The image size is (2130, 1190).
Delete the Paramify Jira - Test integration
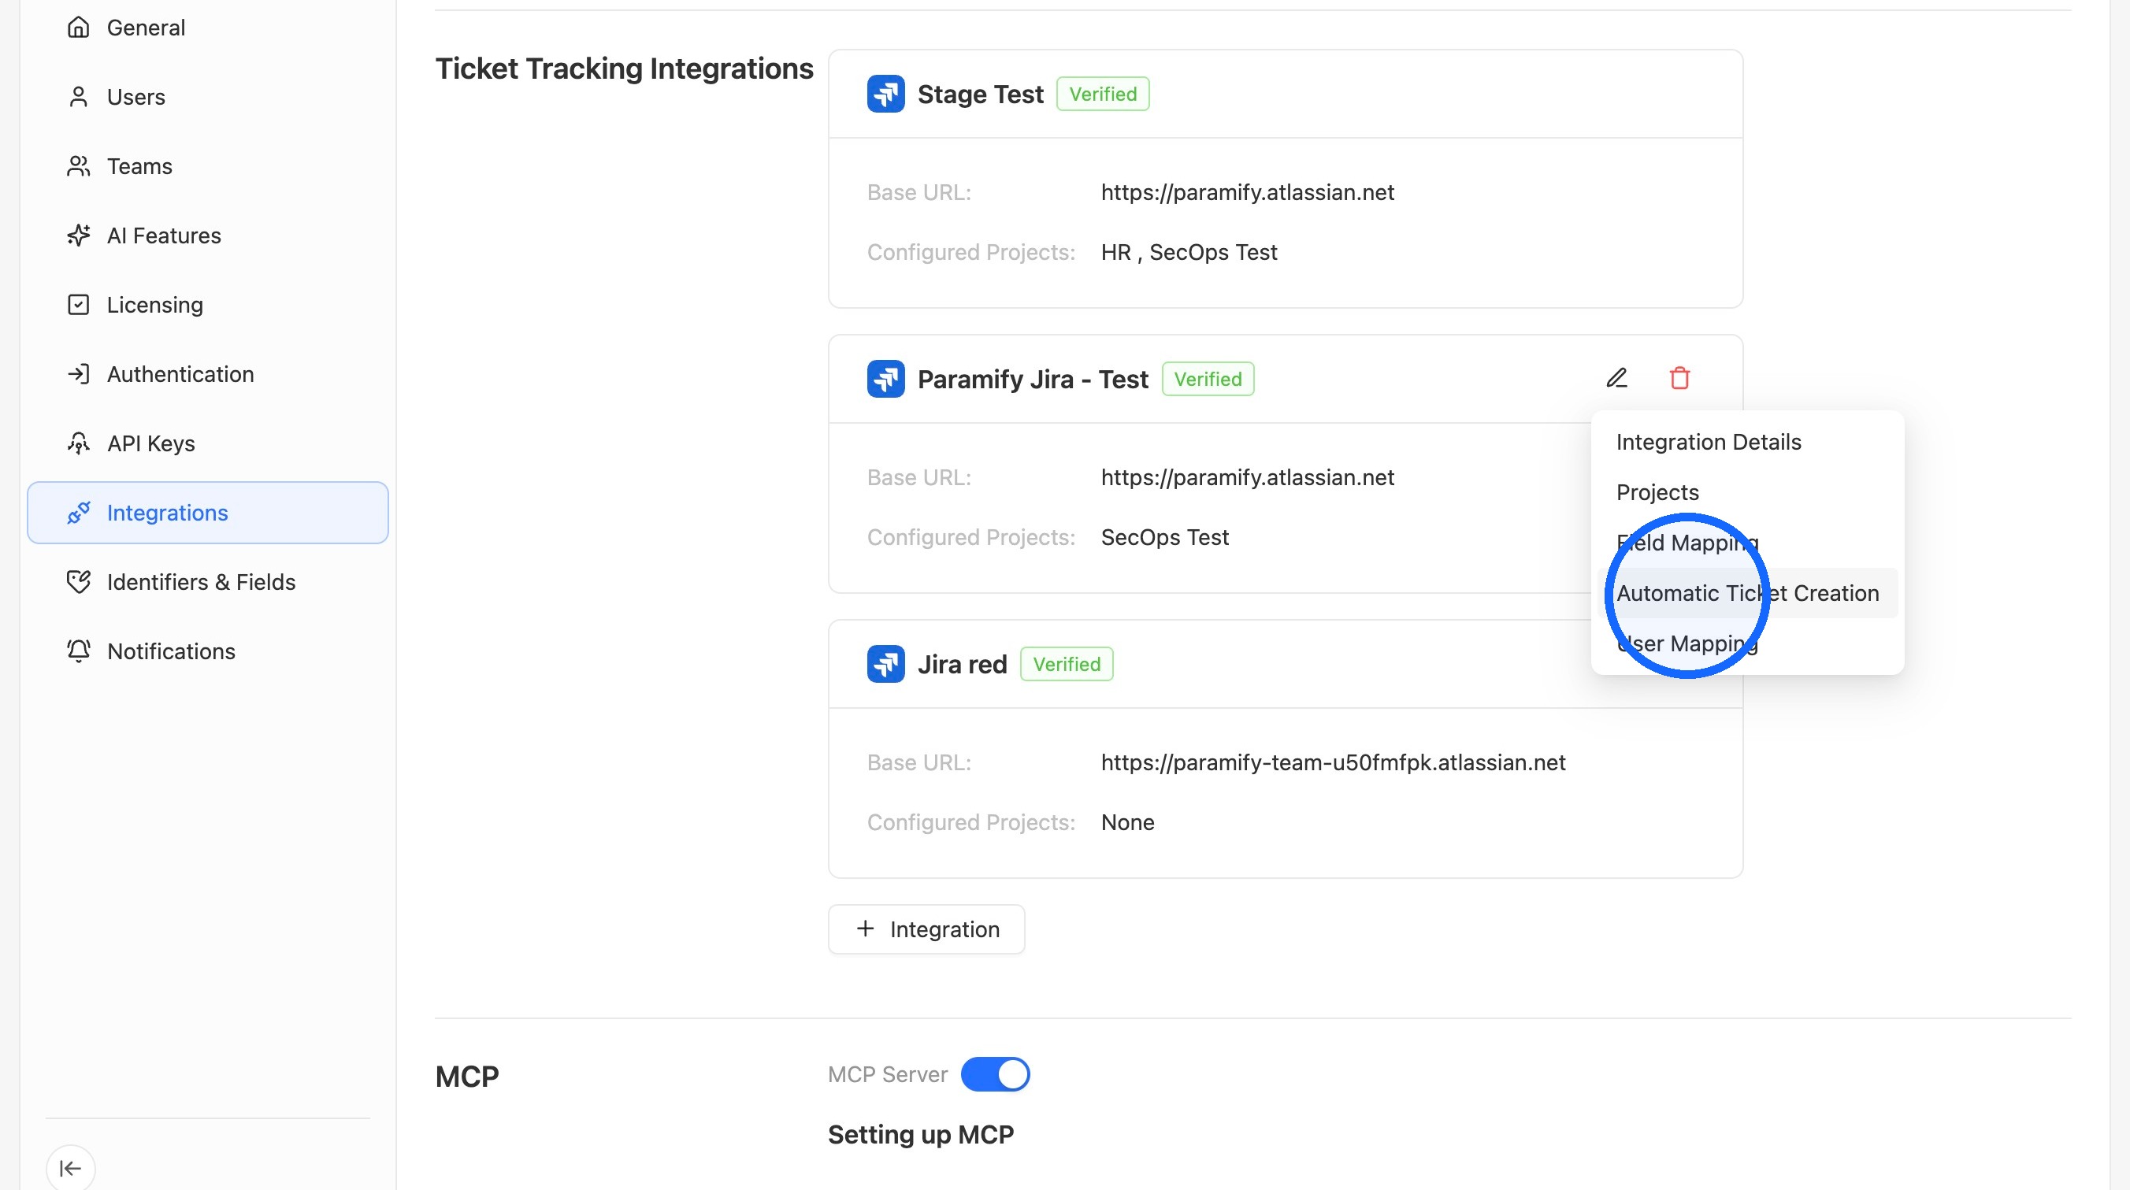click(x=1679, y=379)
